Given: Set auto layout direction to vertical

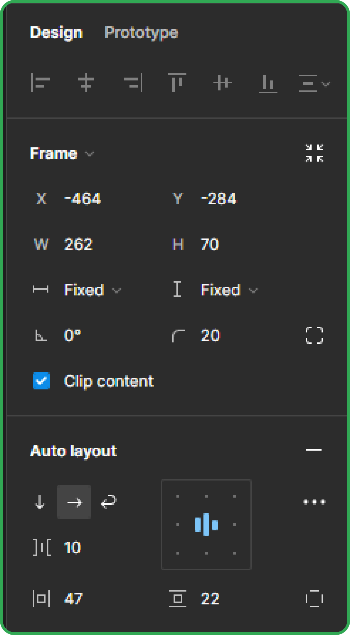Looking at the screenshot, I should [x=40, y=502].
